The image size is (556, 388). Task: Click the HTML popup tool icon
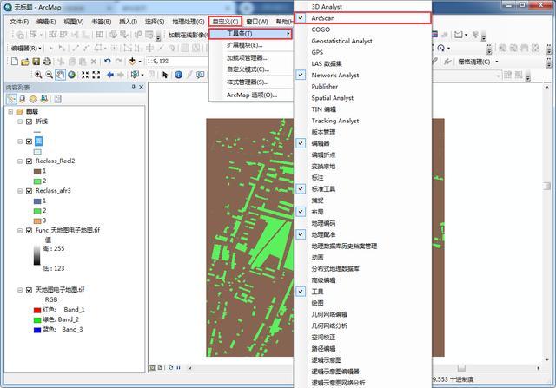pos(201,75)
